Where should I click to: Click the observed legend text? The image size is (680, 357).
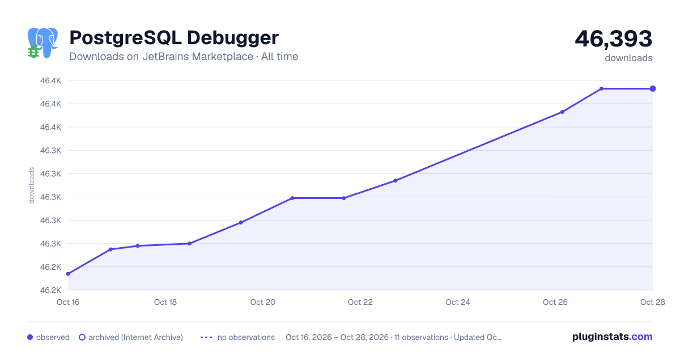[53, 337]
